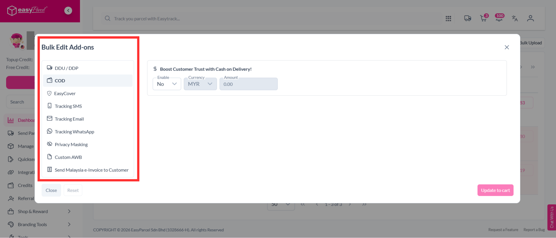
Task: Click the Referral person icon in sidebar
Action: [x=11, y=199]
